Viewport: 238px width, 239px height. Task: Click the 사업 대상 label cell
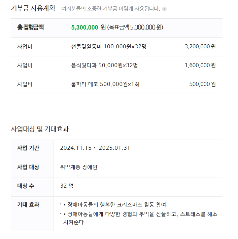pos(32,168)
